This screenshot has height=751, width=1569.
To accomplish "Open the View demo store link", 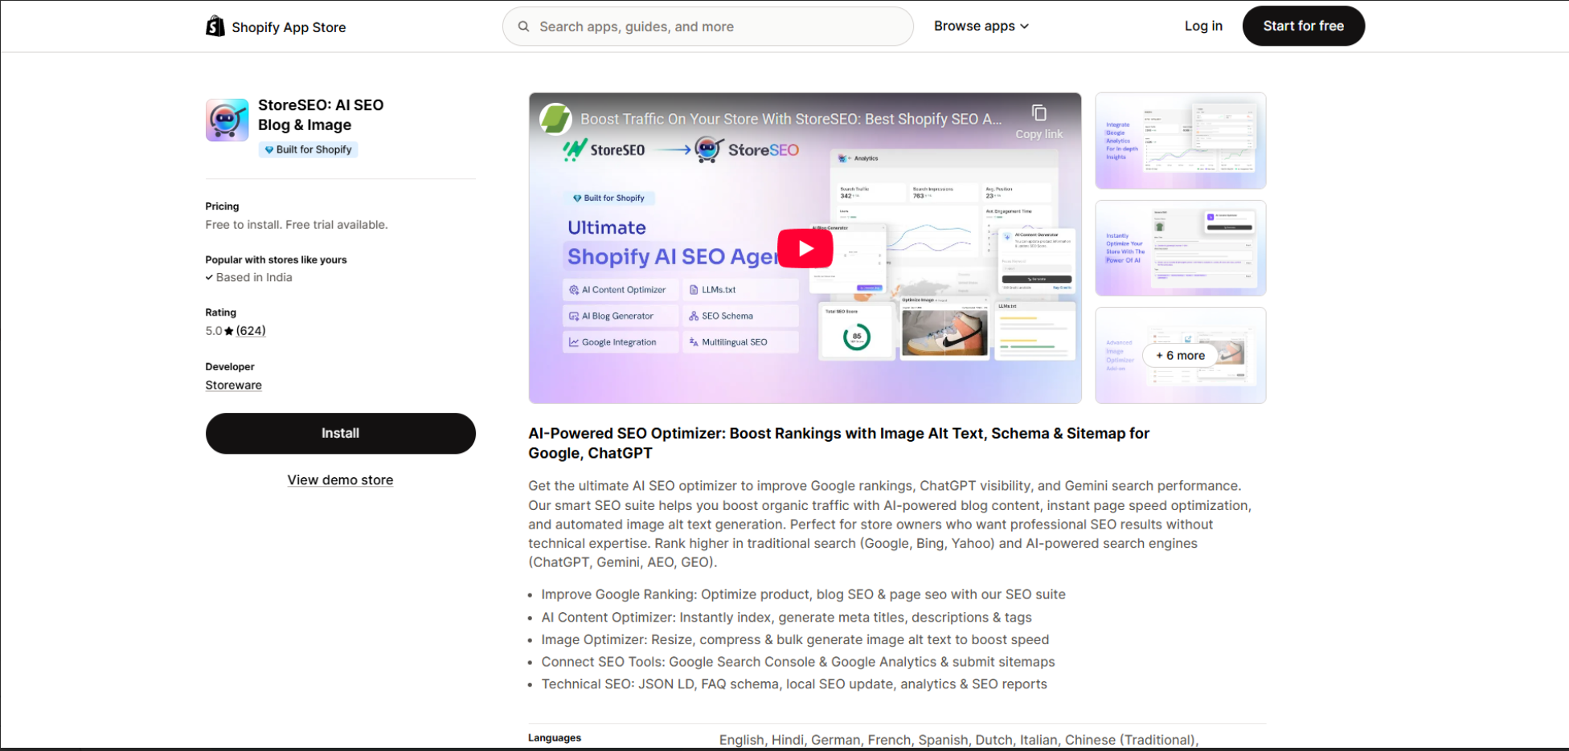I will tap(340, 480).
